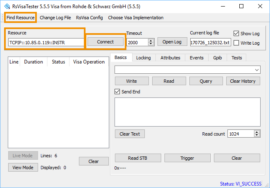Click the Read STB button
Image resolution: width=270 pixels, height=188 pixels.
(x=138, y=158)
